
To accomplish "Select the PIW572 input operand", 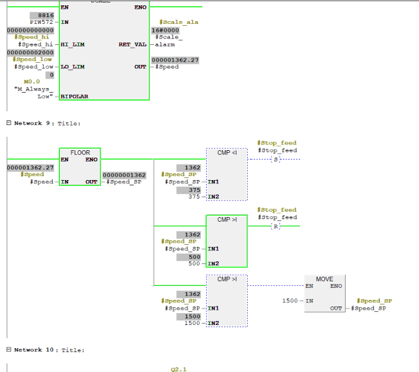I will (41, 23).
